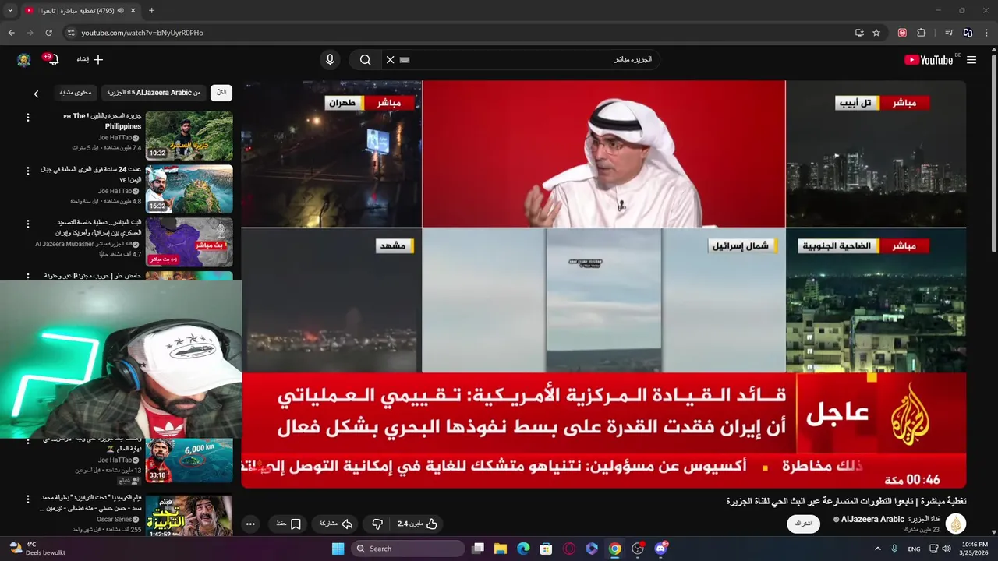Open options menu for the Philippines video
This screenshot has width=998, height=561.
(x=28, y=118)
